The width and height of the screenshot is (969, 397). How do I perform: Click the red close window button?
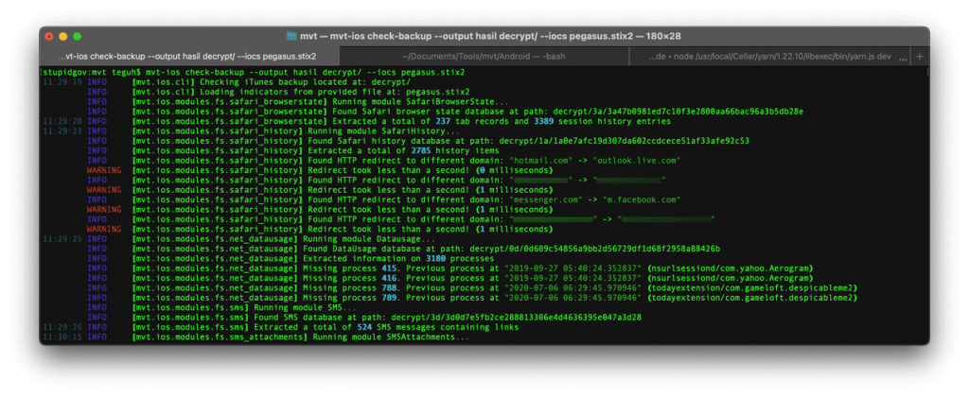[x=48, y=36]
